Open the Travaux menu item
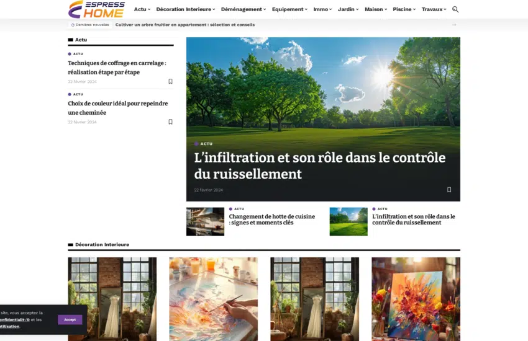 [434, 9]
